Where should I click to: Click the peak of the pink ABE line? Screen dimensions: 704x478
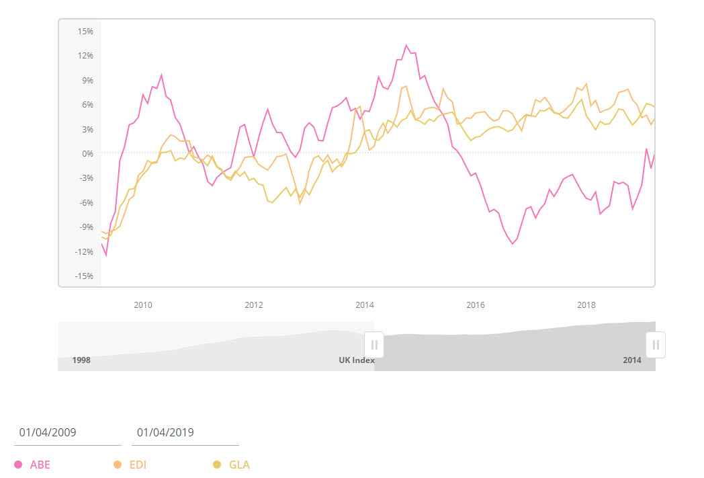pos(406,44)
